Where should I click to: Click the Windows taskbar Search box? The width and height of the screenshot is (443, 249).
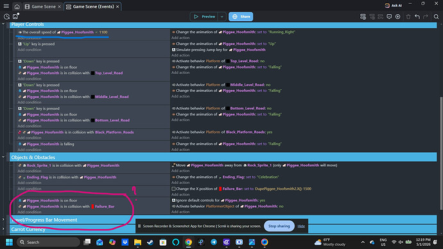[48, 242]
